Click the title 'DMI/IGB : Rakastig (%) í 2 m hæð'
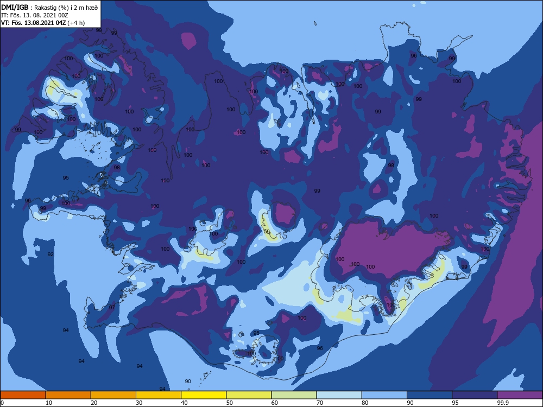The image size is (543, 407). tap(49, 7)
